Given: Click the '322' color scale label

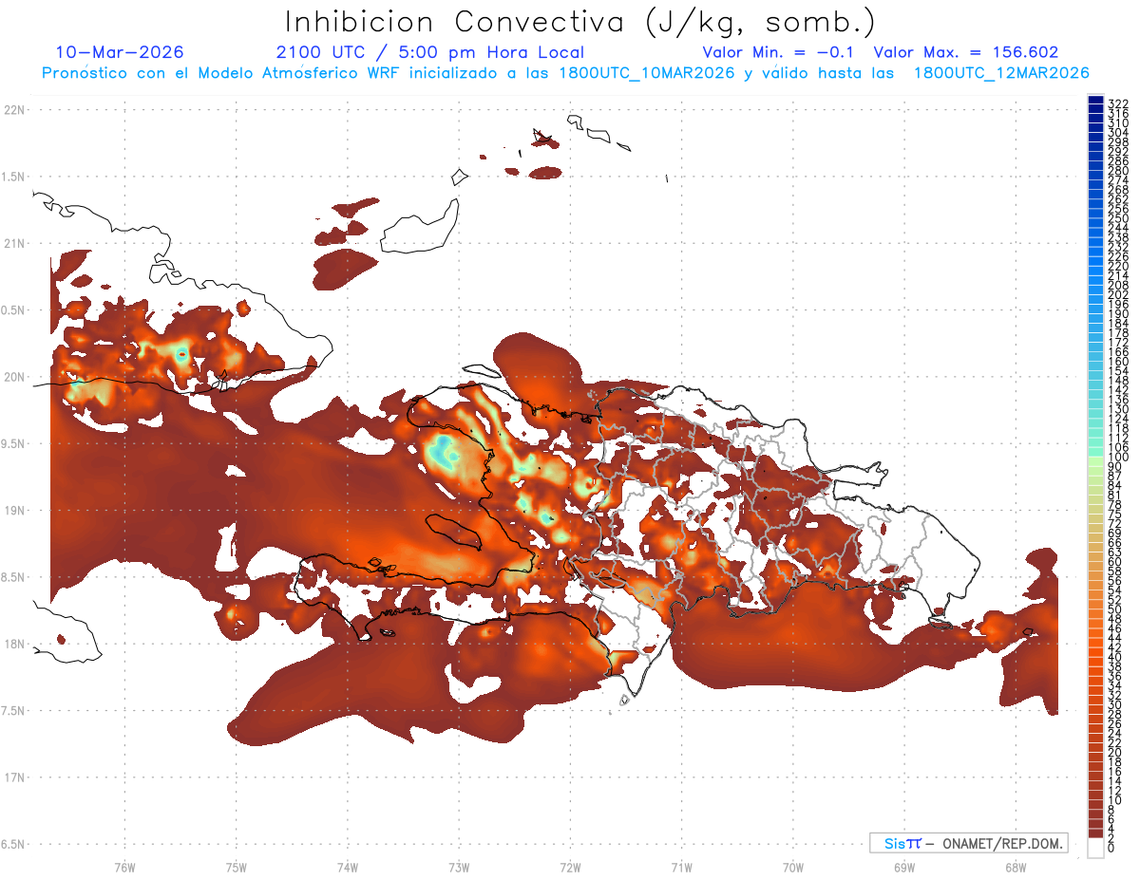Looking at the screenshot, I should [x=1117, y=103].
